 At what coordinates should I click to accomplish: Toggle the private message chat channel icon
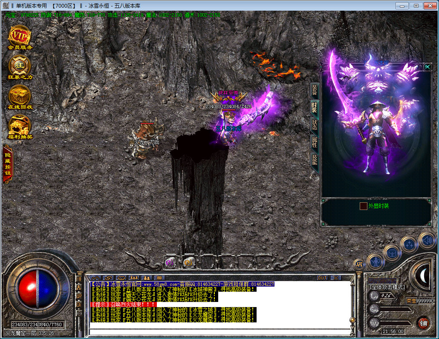click(x=79, y=305)
